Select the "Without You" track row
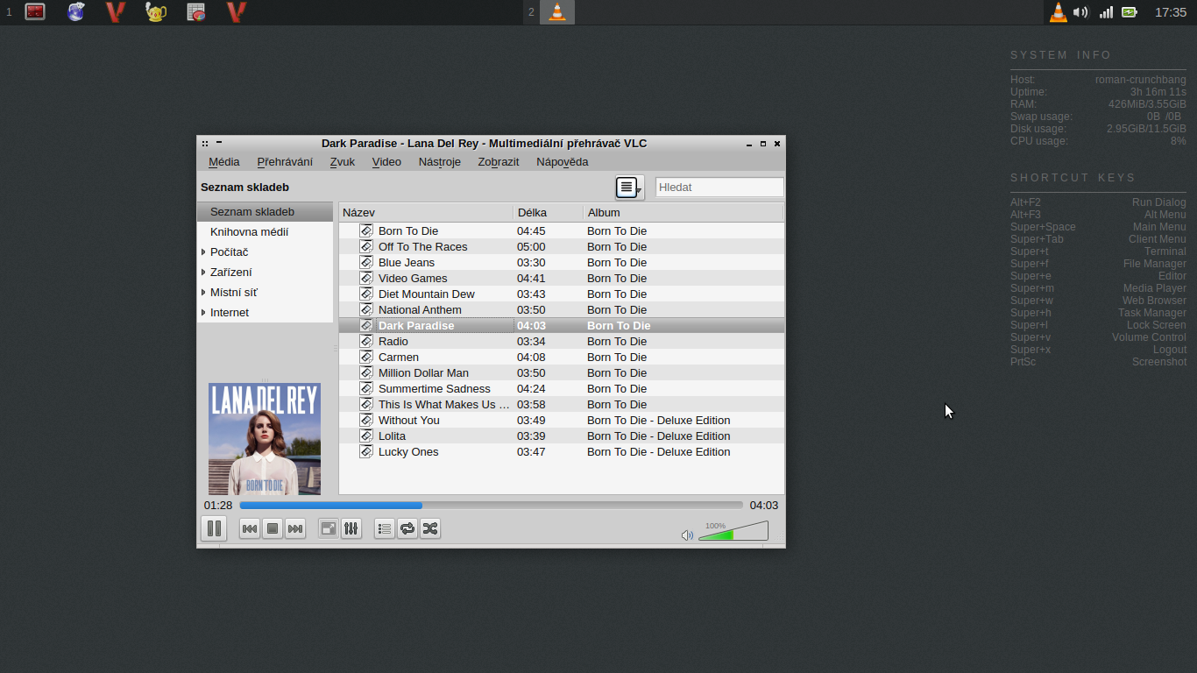Image resolution: width=1197 pixels, height=673 pixels. click(562, 421)
